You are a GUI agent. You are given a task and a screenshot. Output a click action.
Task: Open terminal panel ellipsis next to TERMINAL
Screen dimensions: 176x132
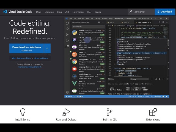tap(118, 79)
